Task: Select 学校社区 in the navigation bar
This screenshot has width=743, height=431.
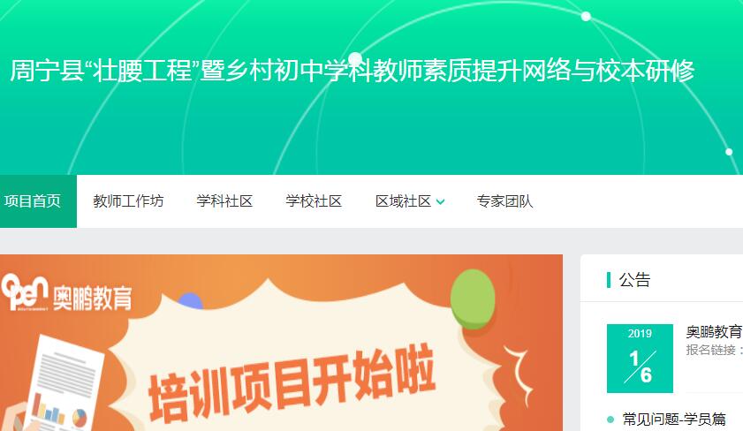Action: coord(314,201)
